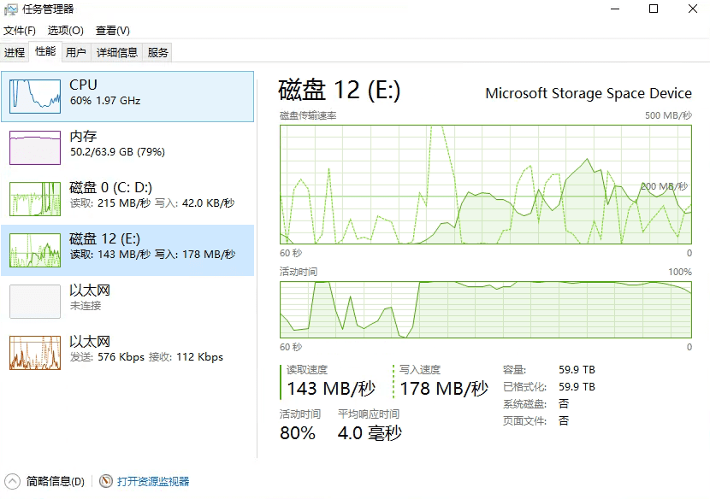The width and height of the screenshot is (710, 499).
Task: Open the 查看(V) menu
Action: click(x=112, y=31)
